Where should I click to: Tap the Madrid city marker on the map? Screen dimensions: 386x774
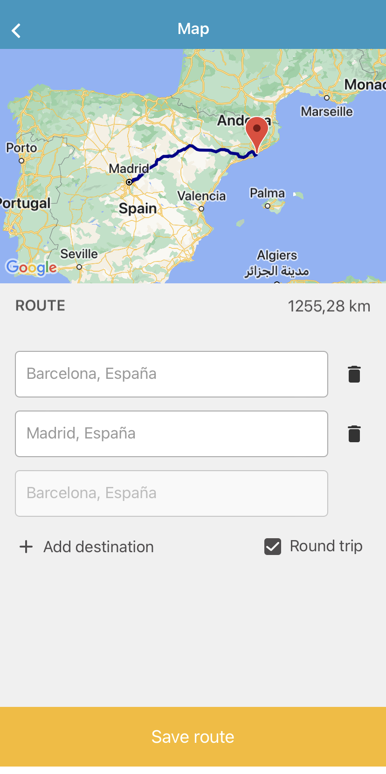tap(129, 182)
